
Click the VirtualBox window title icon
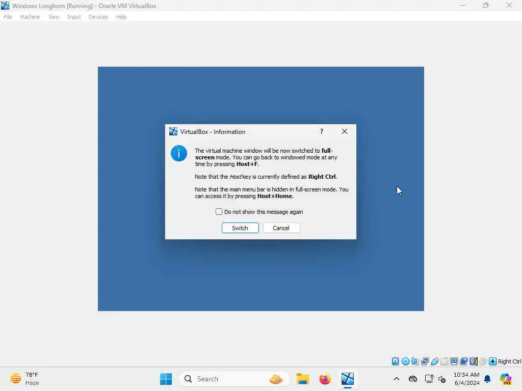click(x=5, y=6)
